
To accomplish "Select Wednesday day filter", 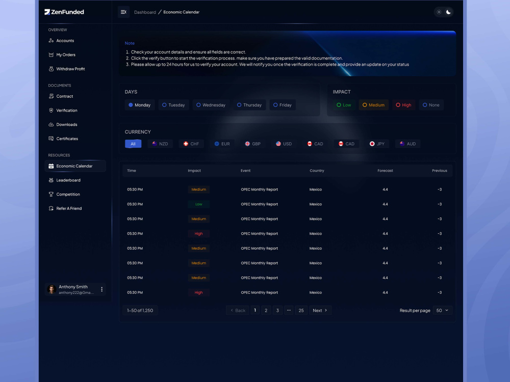I will coord(211,105).
